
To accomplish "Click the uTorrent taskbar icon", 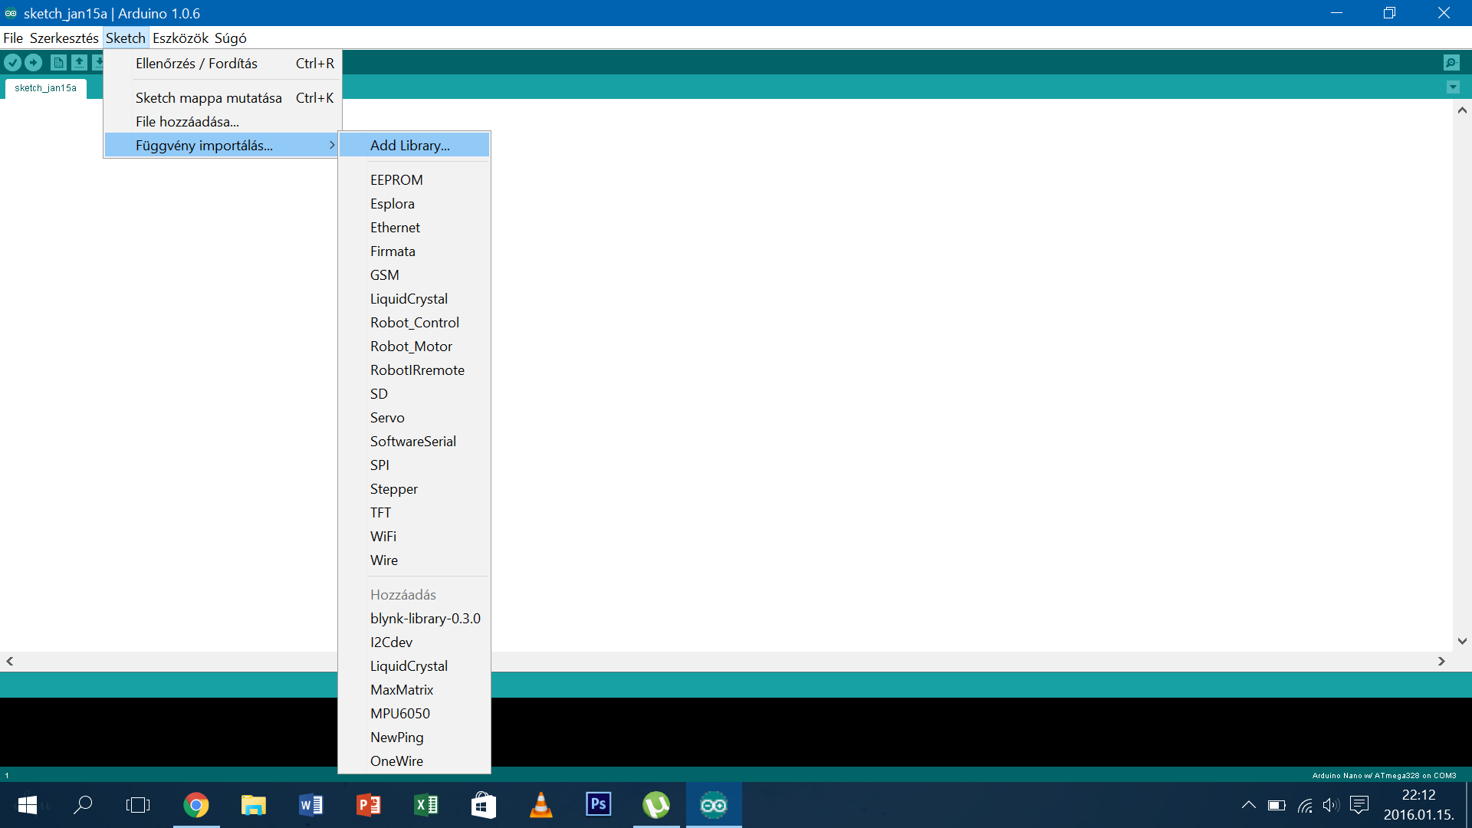I will click(x=655, y=804).
